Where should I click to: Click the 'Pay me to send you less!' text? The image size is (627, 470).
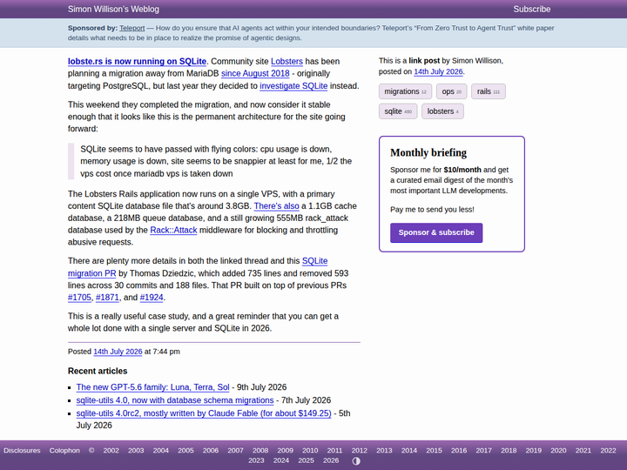pyautogui.click(x=432, y=210)
